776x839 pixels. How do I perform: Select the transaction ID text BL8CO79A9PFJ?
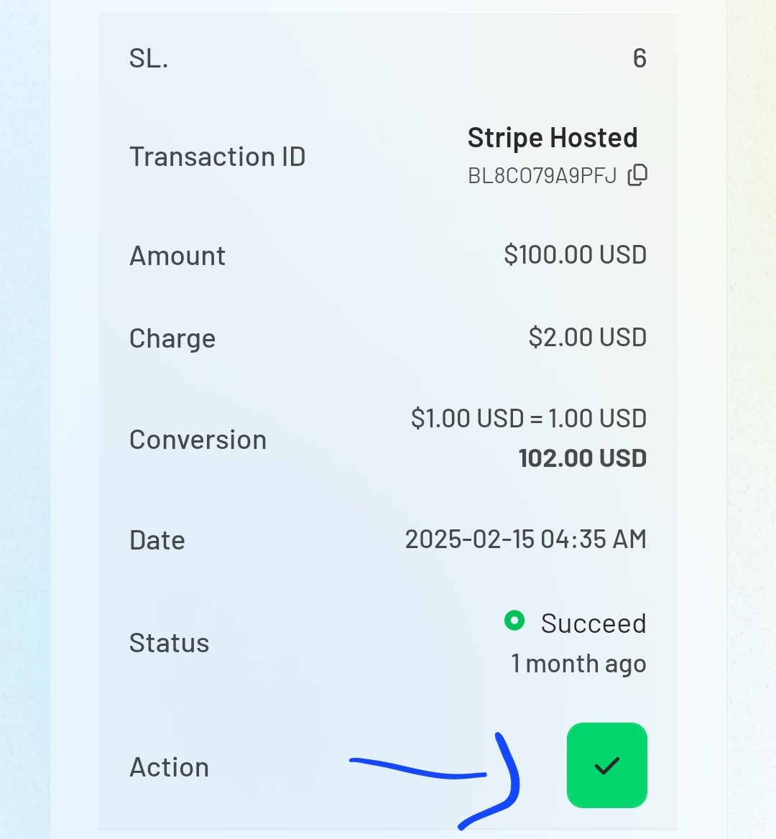coord(542,175)
